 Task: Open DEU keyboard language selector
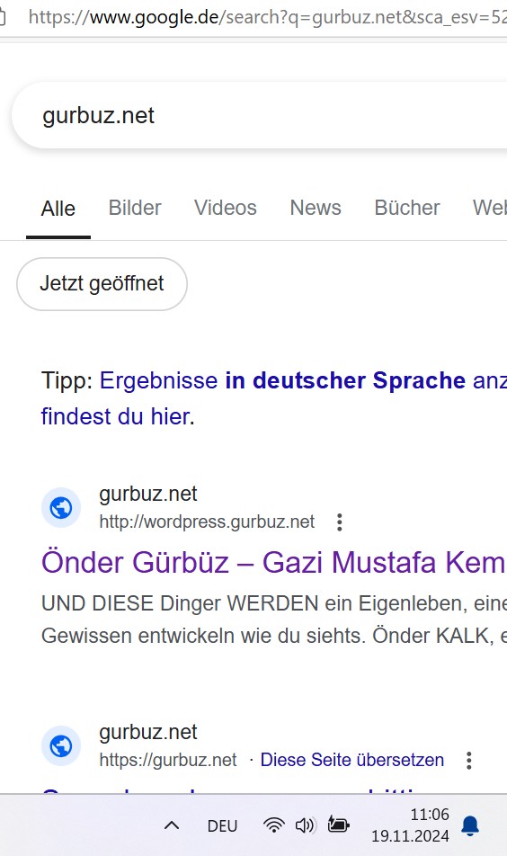(x=222, y=826)
